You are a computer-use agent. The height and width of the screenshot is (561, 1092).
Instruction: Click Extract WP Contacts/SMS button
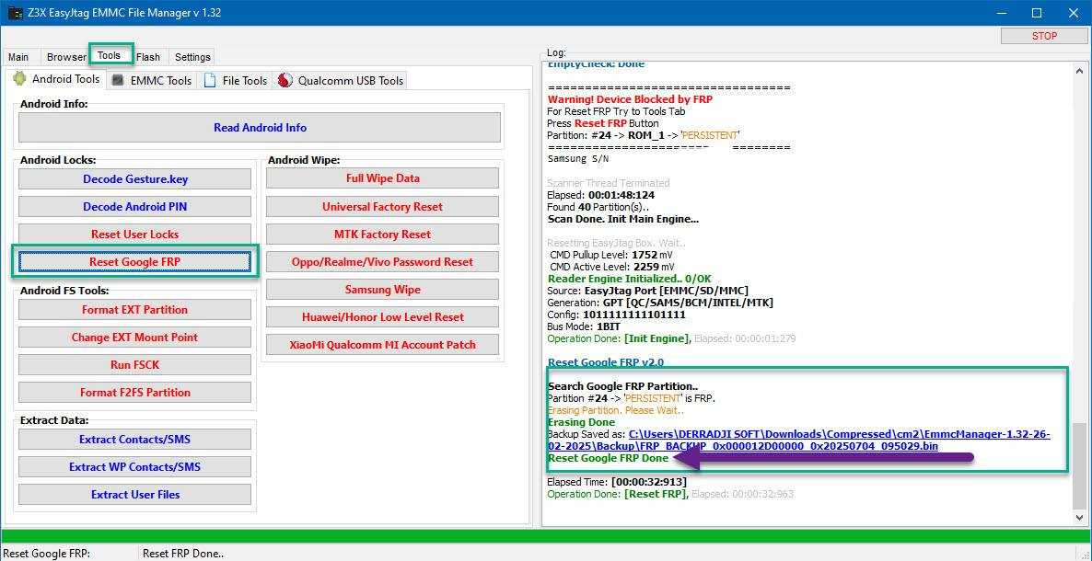tap(135, 467)
